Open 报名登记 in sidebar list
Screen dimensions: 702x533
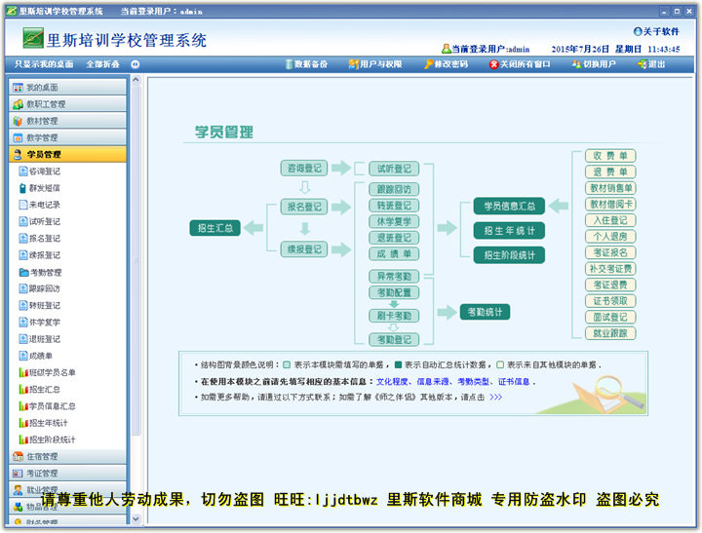(x=39, y=239)
